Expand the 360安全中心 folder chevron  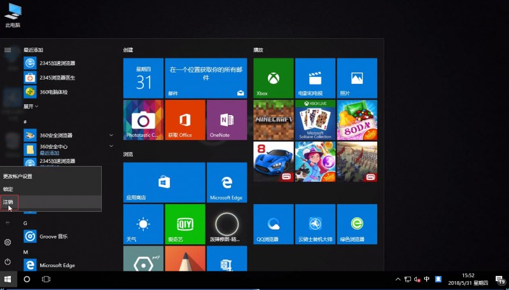tap(111, 146)
